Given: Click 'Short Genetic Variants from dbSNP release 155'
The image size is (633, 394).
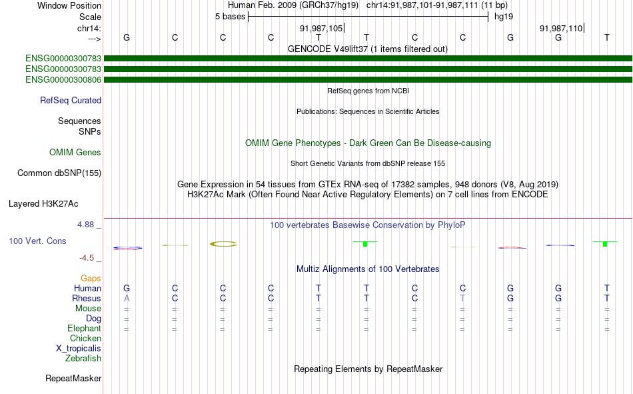Looking at the screenshot, I should coord(368,163).
